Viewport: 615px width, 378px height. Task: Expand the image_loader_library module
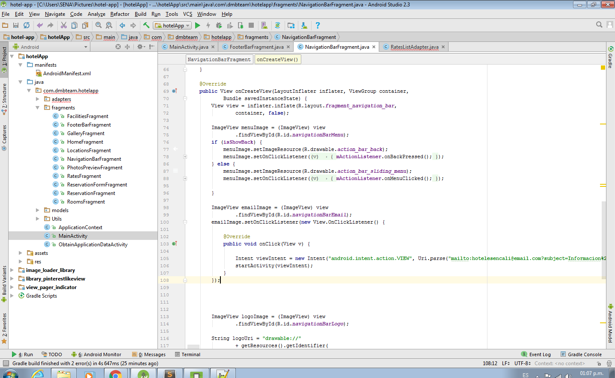[12, 270]
